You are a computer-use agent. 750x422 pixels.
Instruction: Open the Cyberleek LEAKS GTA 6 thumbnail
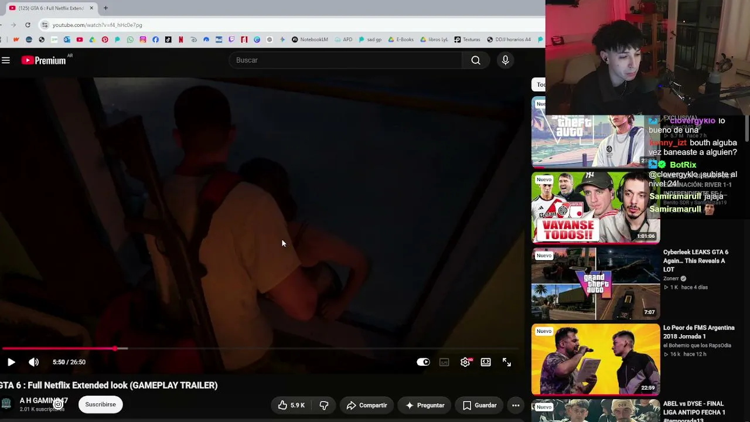(x=595, y=284)
